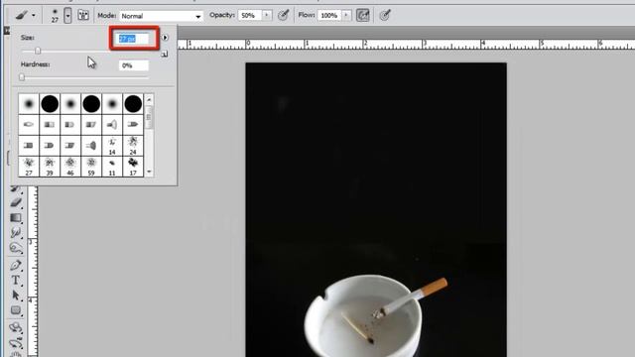Click the Hardness field showing 0%
The width and height of the screenshot is (635, 357).
(134, 65)
